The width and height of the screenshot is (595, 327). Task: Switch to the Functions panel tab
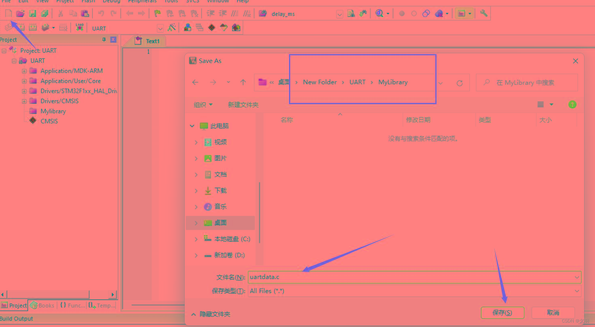[72, 306]
